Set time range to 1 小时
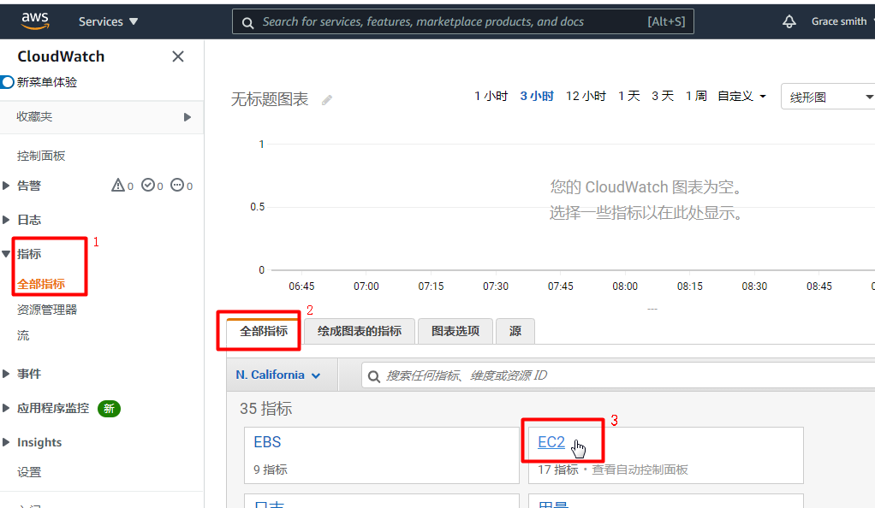Image resolution: width=875 pixels, height=508 pixels. [x=491, y=96]
